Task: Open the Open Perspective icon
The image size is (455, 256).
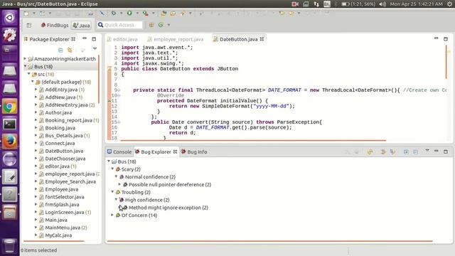Action: [x=29, y=26]
